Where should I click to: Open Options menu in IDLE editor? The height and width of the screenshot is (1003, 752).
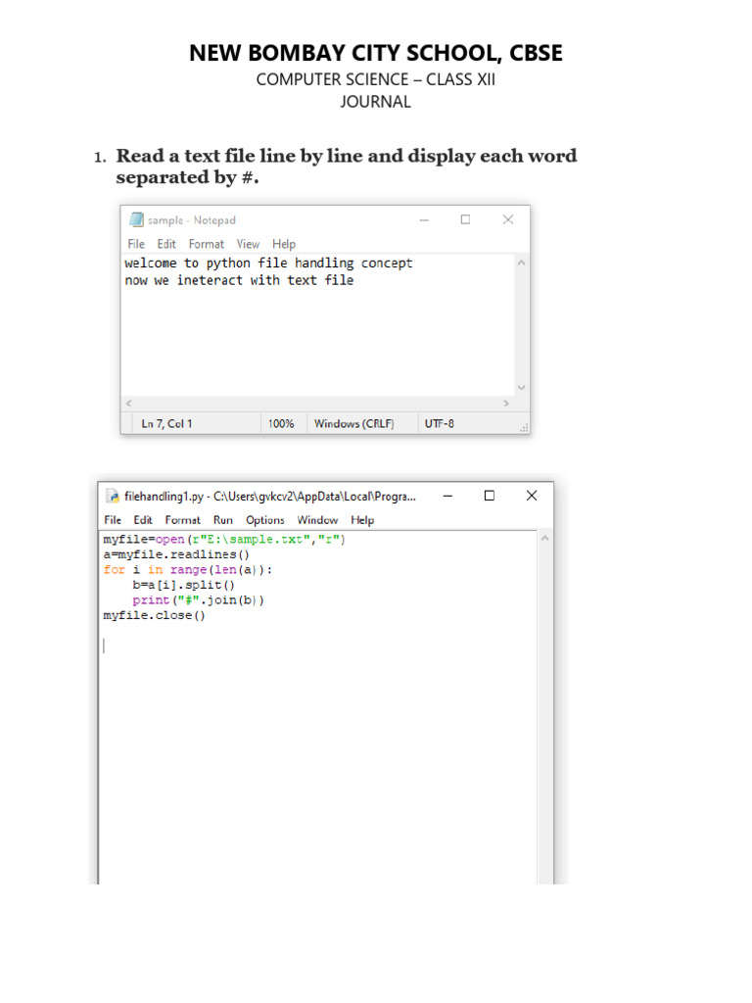(x=264, y=520)
